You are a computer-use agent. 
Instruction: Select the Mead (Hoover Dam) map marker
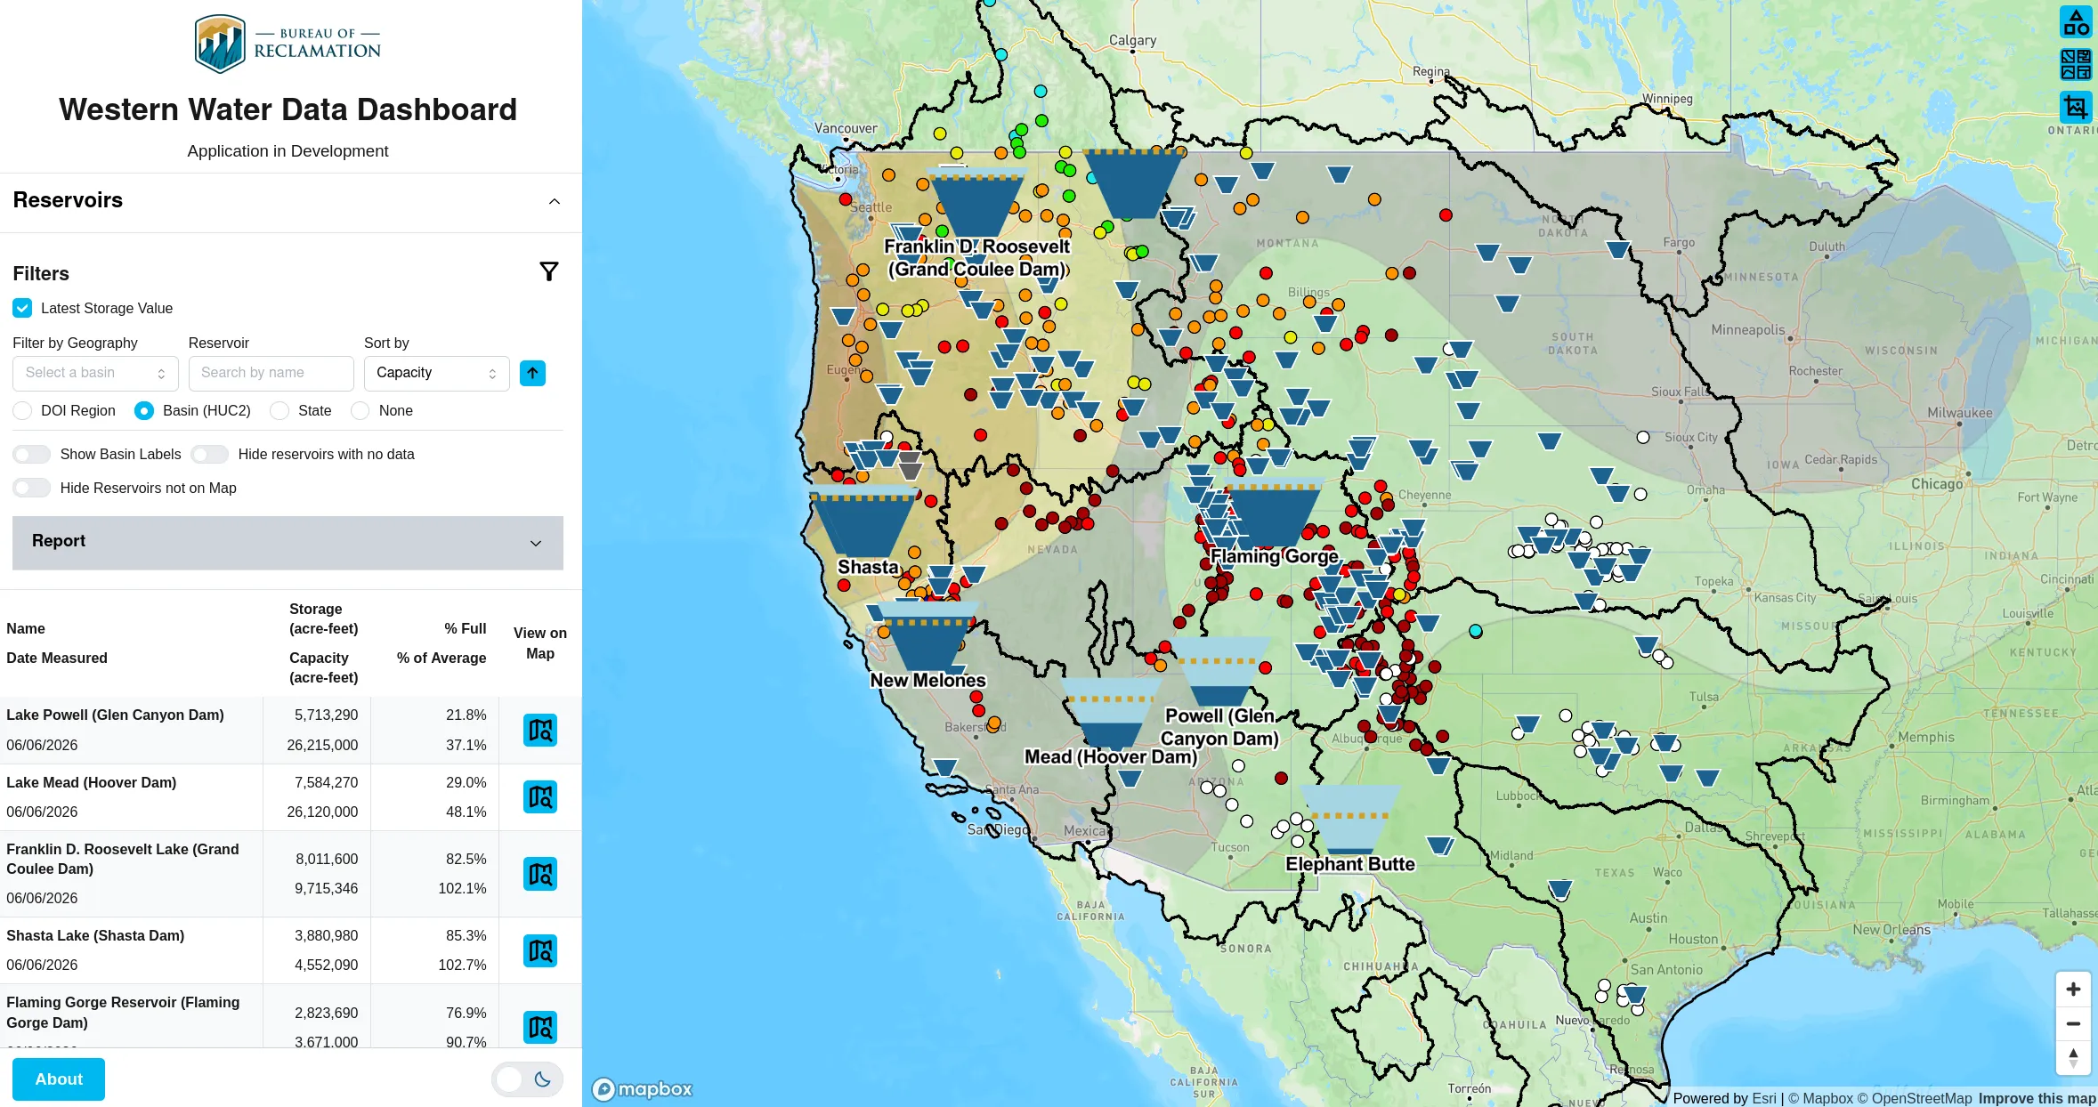(1111, 715)
